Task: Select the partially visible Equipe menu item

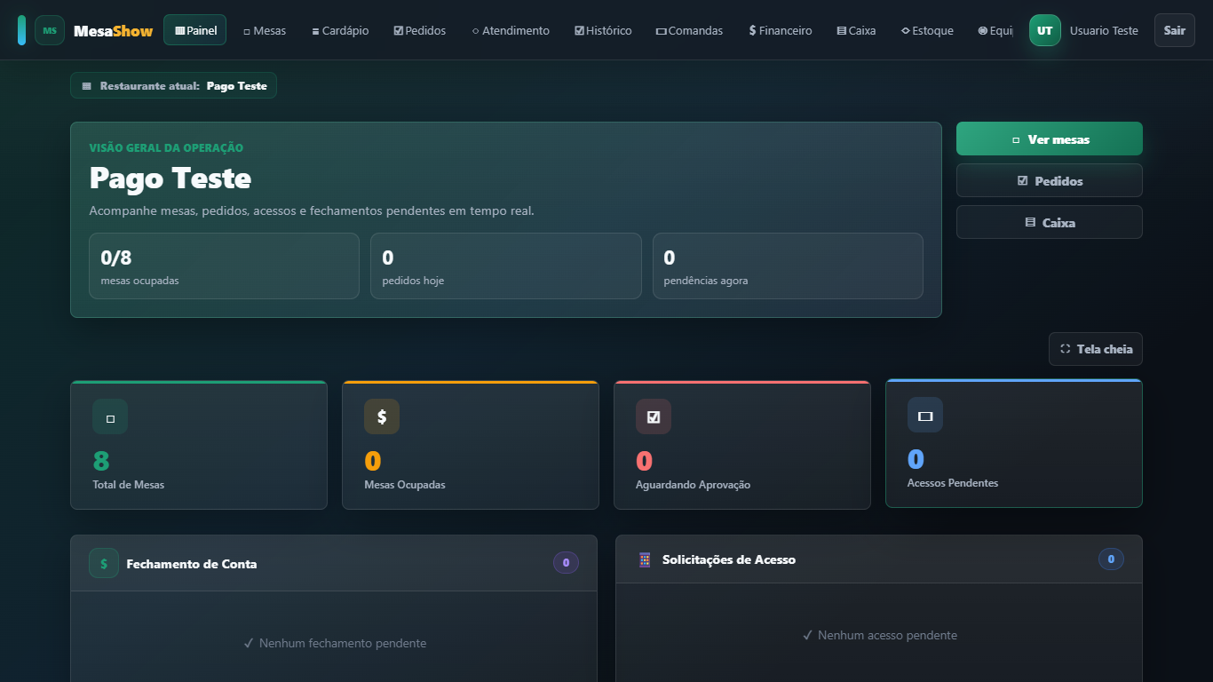Action: click(995, 30)
